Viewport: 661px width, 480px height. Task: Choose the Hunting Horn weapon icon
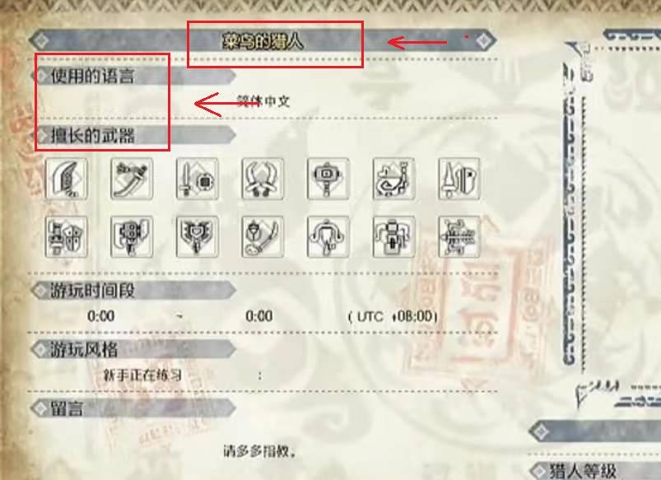(393, 179)
